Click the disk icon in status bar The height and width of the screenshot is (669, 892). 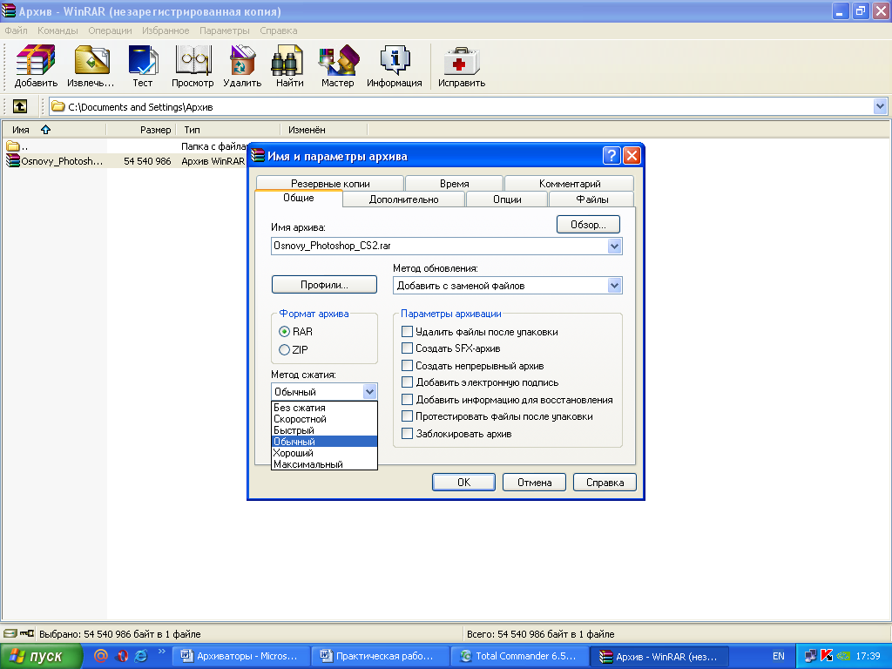click(x=10, y=634)
